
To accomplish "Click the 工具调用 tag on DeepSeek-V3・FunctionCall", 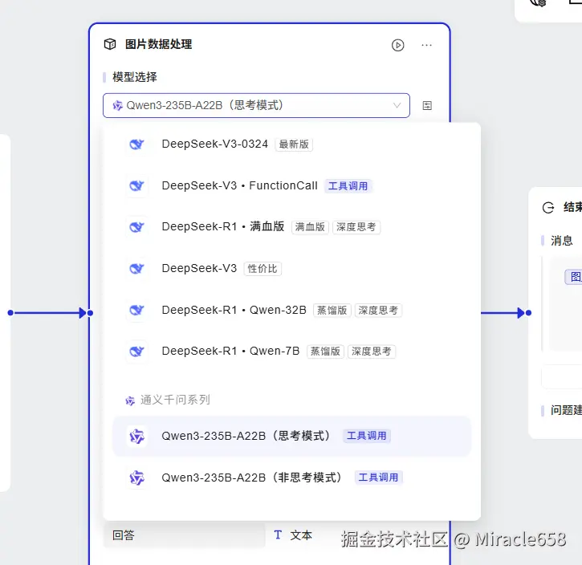I will coord(348,186).
